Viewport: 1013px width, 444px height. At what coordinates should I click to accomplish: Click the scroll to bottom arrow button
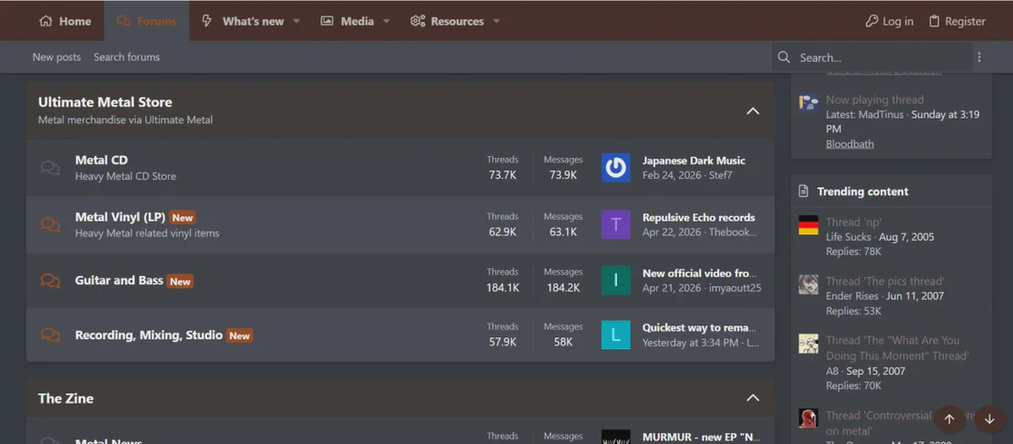pyautogui.click(x=989, y=419)
